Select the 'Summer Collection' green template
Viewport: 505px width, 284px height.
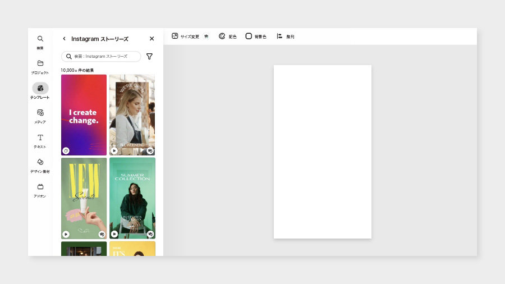(x=132, y=198)
